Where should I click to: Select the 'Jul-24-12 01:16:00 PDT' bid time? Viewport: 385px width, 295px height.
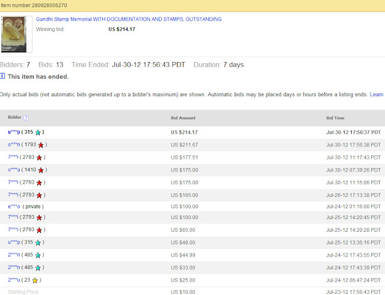[353, 206]
